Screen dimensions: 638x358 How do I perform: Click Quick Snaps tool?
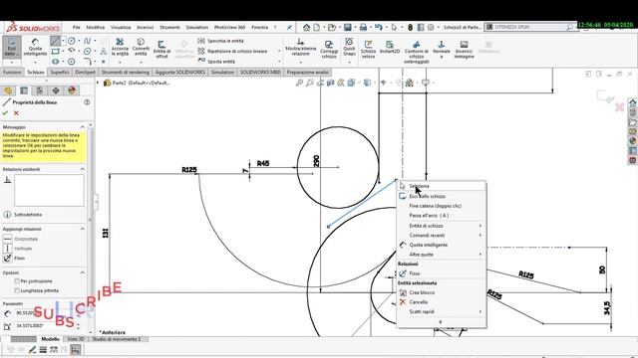tap(349, 47)
